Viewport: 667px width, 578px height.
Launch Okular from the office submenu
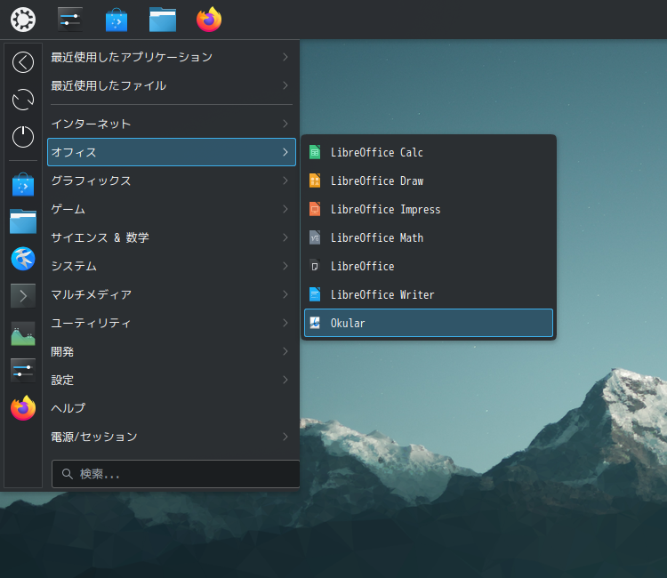429,324
